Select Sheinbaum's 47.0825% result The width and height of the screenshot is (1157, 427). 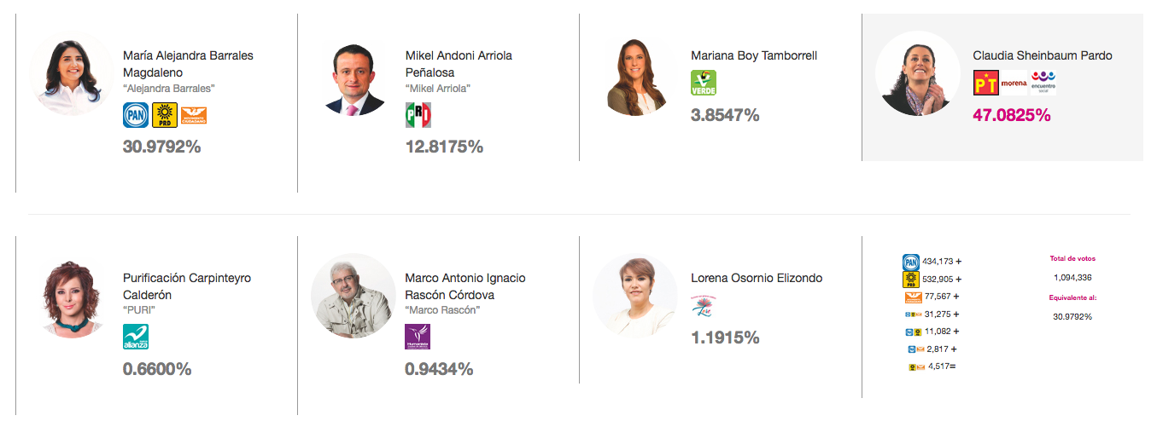[x=1012, y=114]
